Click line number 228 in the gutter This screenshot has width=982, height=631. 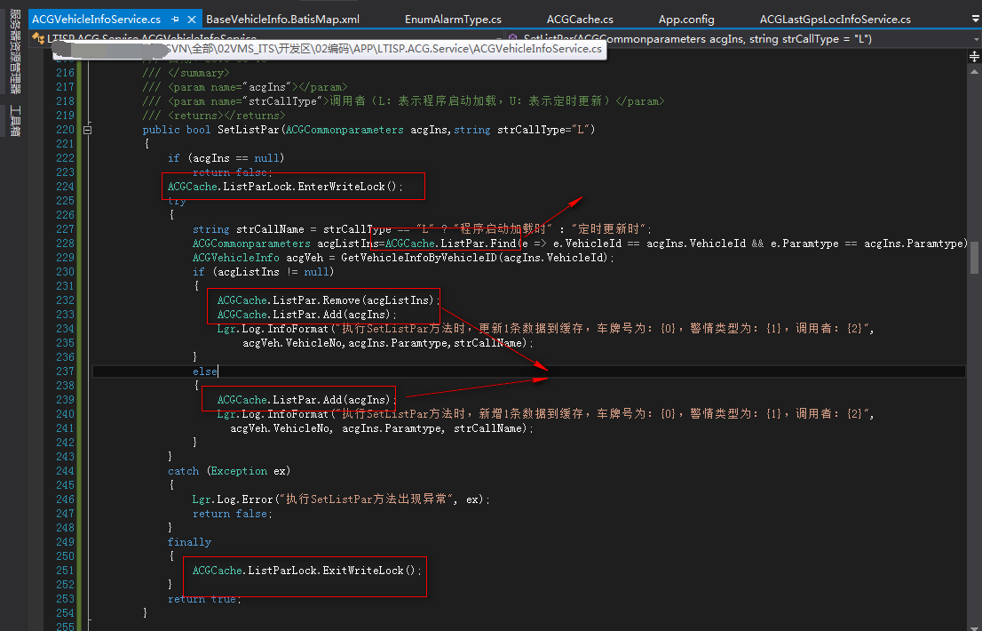pos(65,244)
